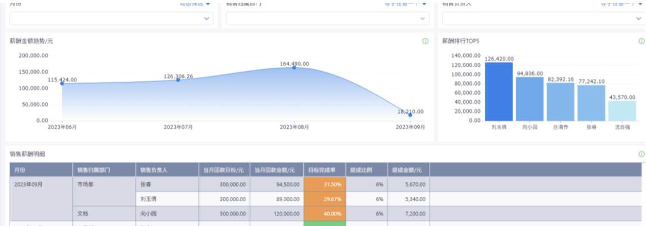Image resolution: width=646 pixels, height=226 pixels.
Task: Click the 140,000.00 y-axis label on TOP5 chart
Action: point(465,55)
